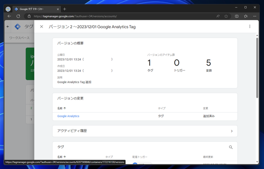Add page to favorites star icon
This screenshot has width=264, height=169.
coord(226,16)
